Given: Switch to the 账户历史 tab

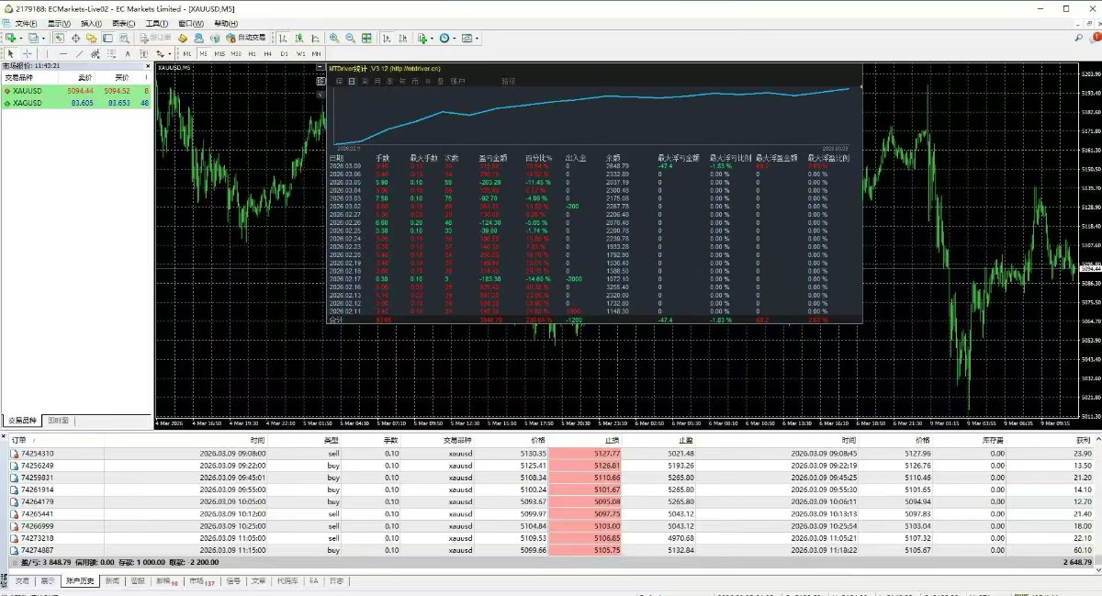Looking at the screenshot, I should pyautogui.click(x=80, y=581).
